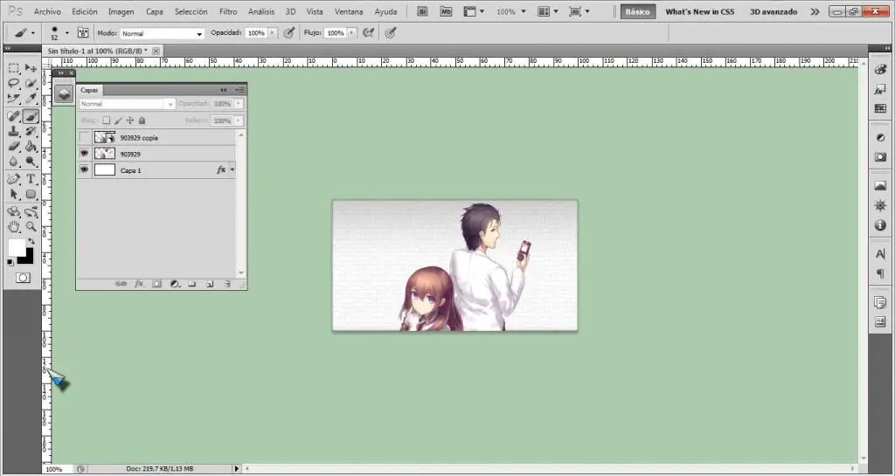This screenshot has width=895, height=476.
Task: Select the Eyedropper tool
Action: pyautogui.click(x=31, y=100)
